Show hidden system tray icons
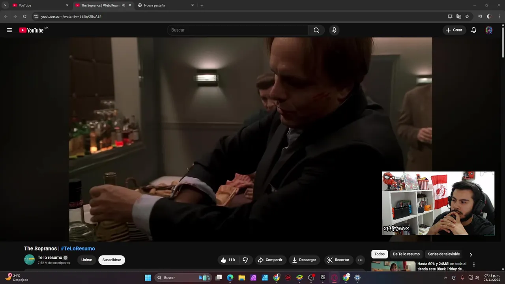Image resolution: width=505 pixels, height=284 pixels. (445, 278)
